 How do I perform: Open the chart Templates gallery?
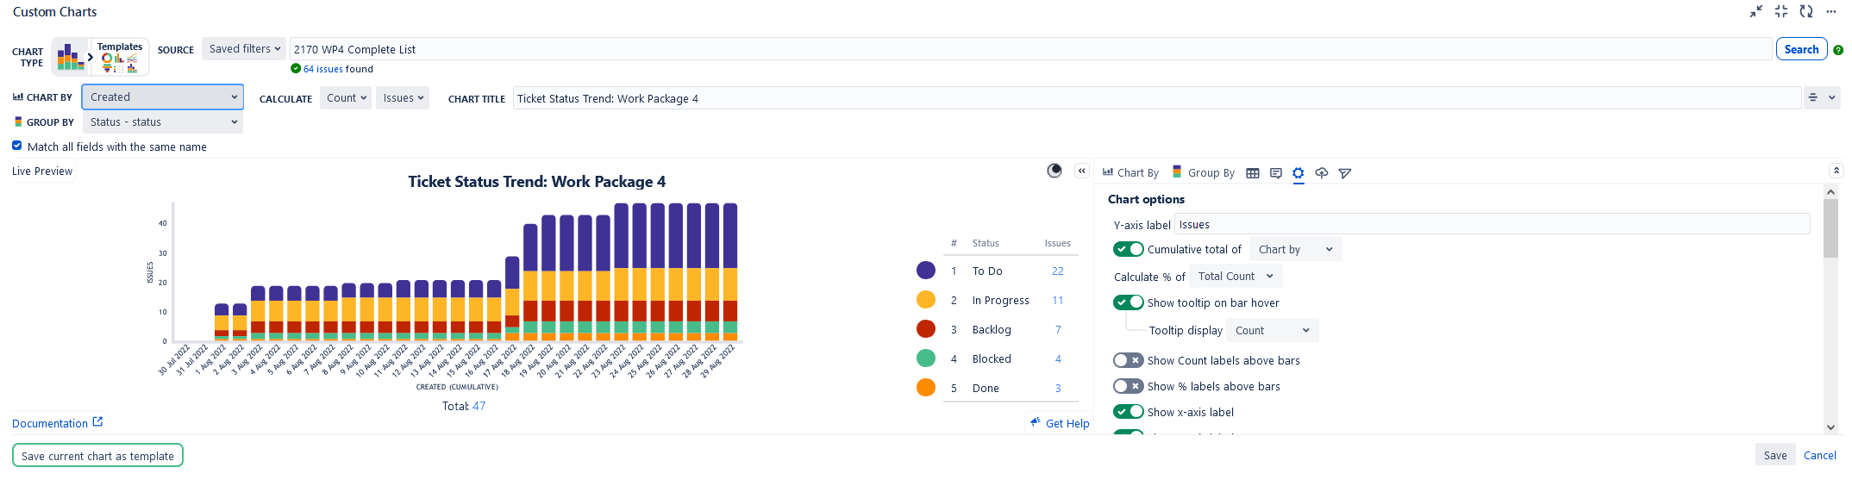[x=120, y=57]
